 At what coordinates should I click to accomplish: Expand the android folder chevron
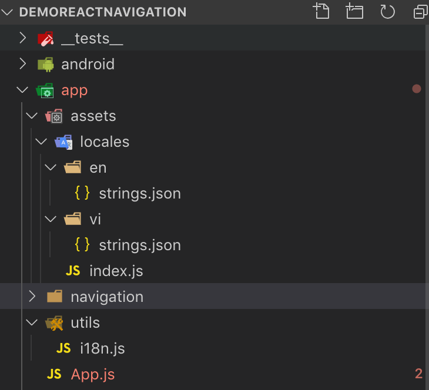click(23, 64)
